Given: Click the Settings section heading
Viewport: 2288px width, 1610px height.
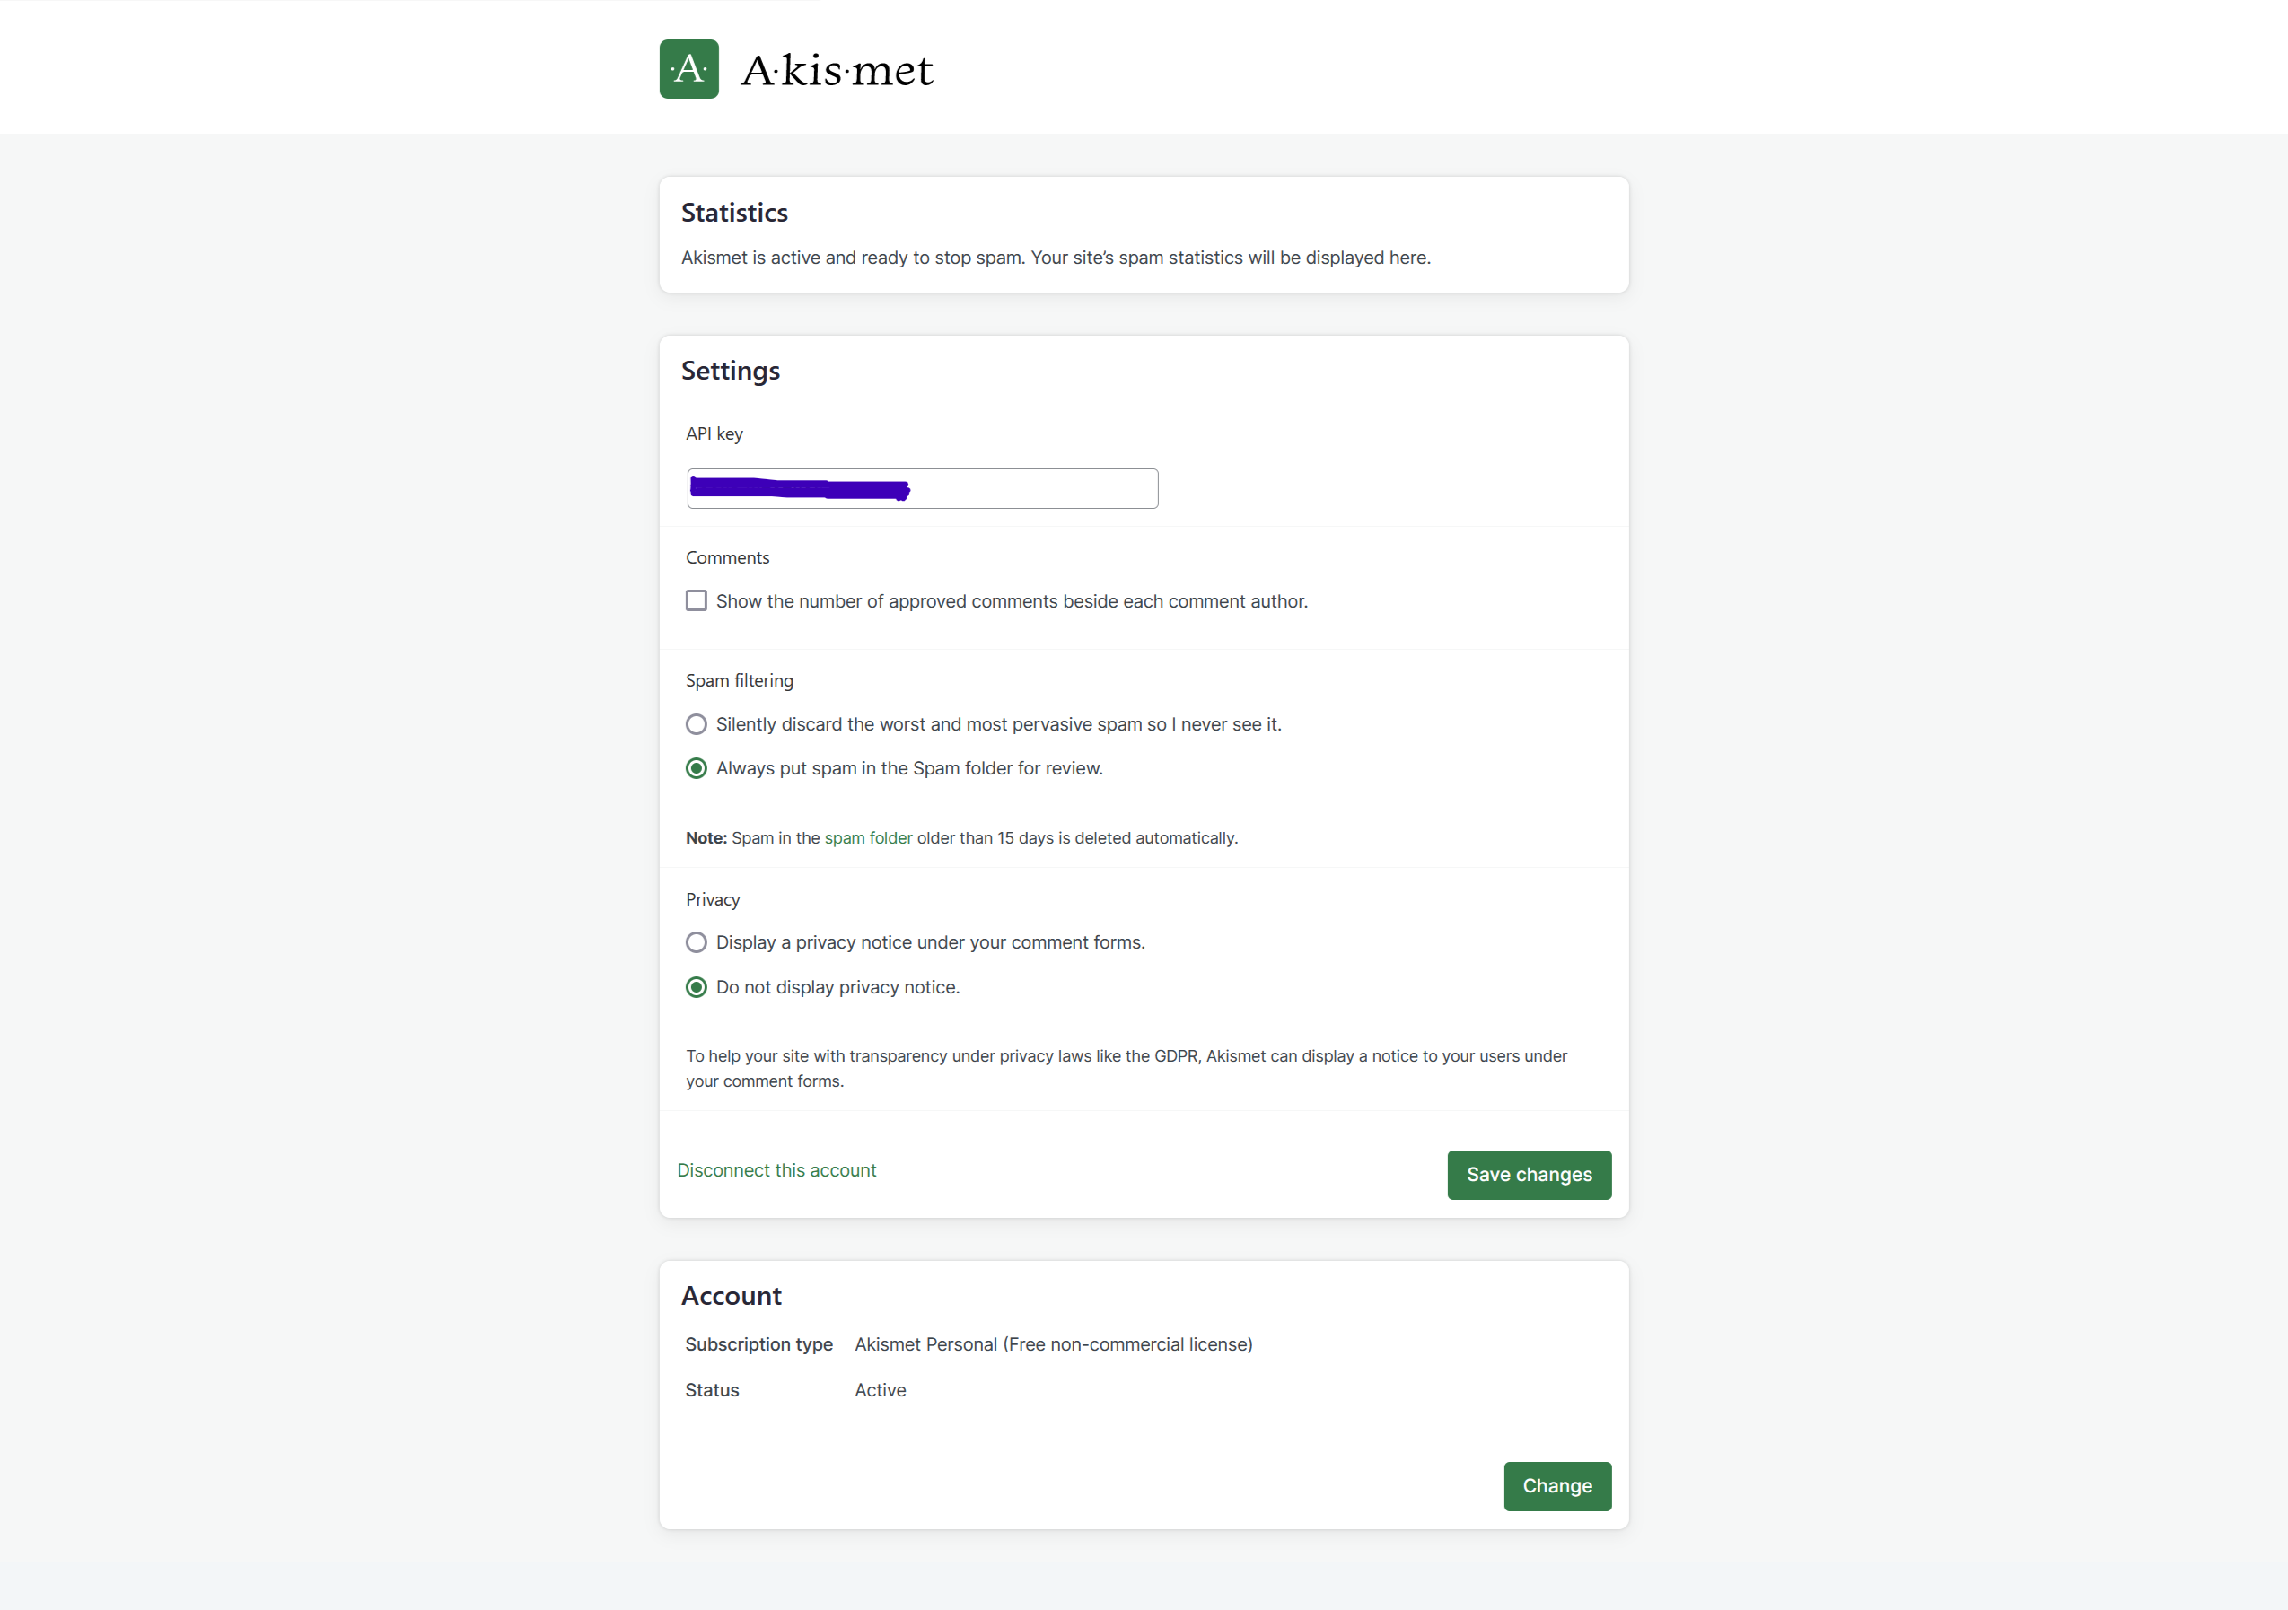Looking at the screenshot, I should click(731, 370).
